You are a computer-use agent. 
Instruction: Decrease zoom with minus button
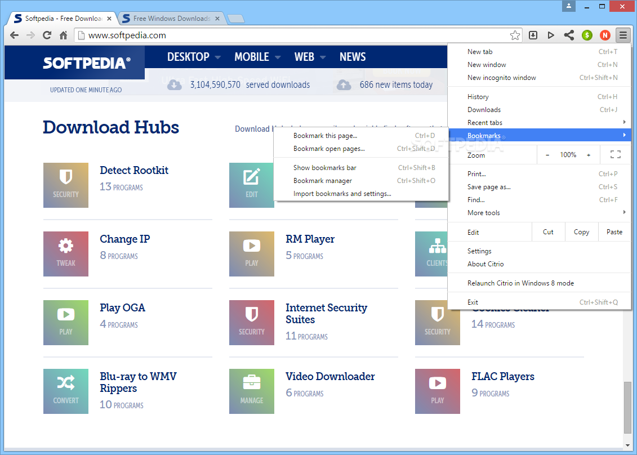coord(547,155)
